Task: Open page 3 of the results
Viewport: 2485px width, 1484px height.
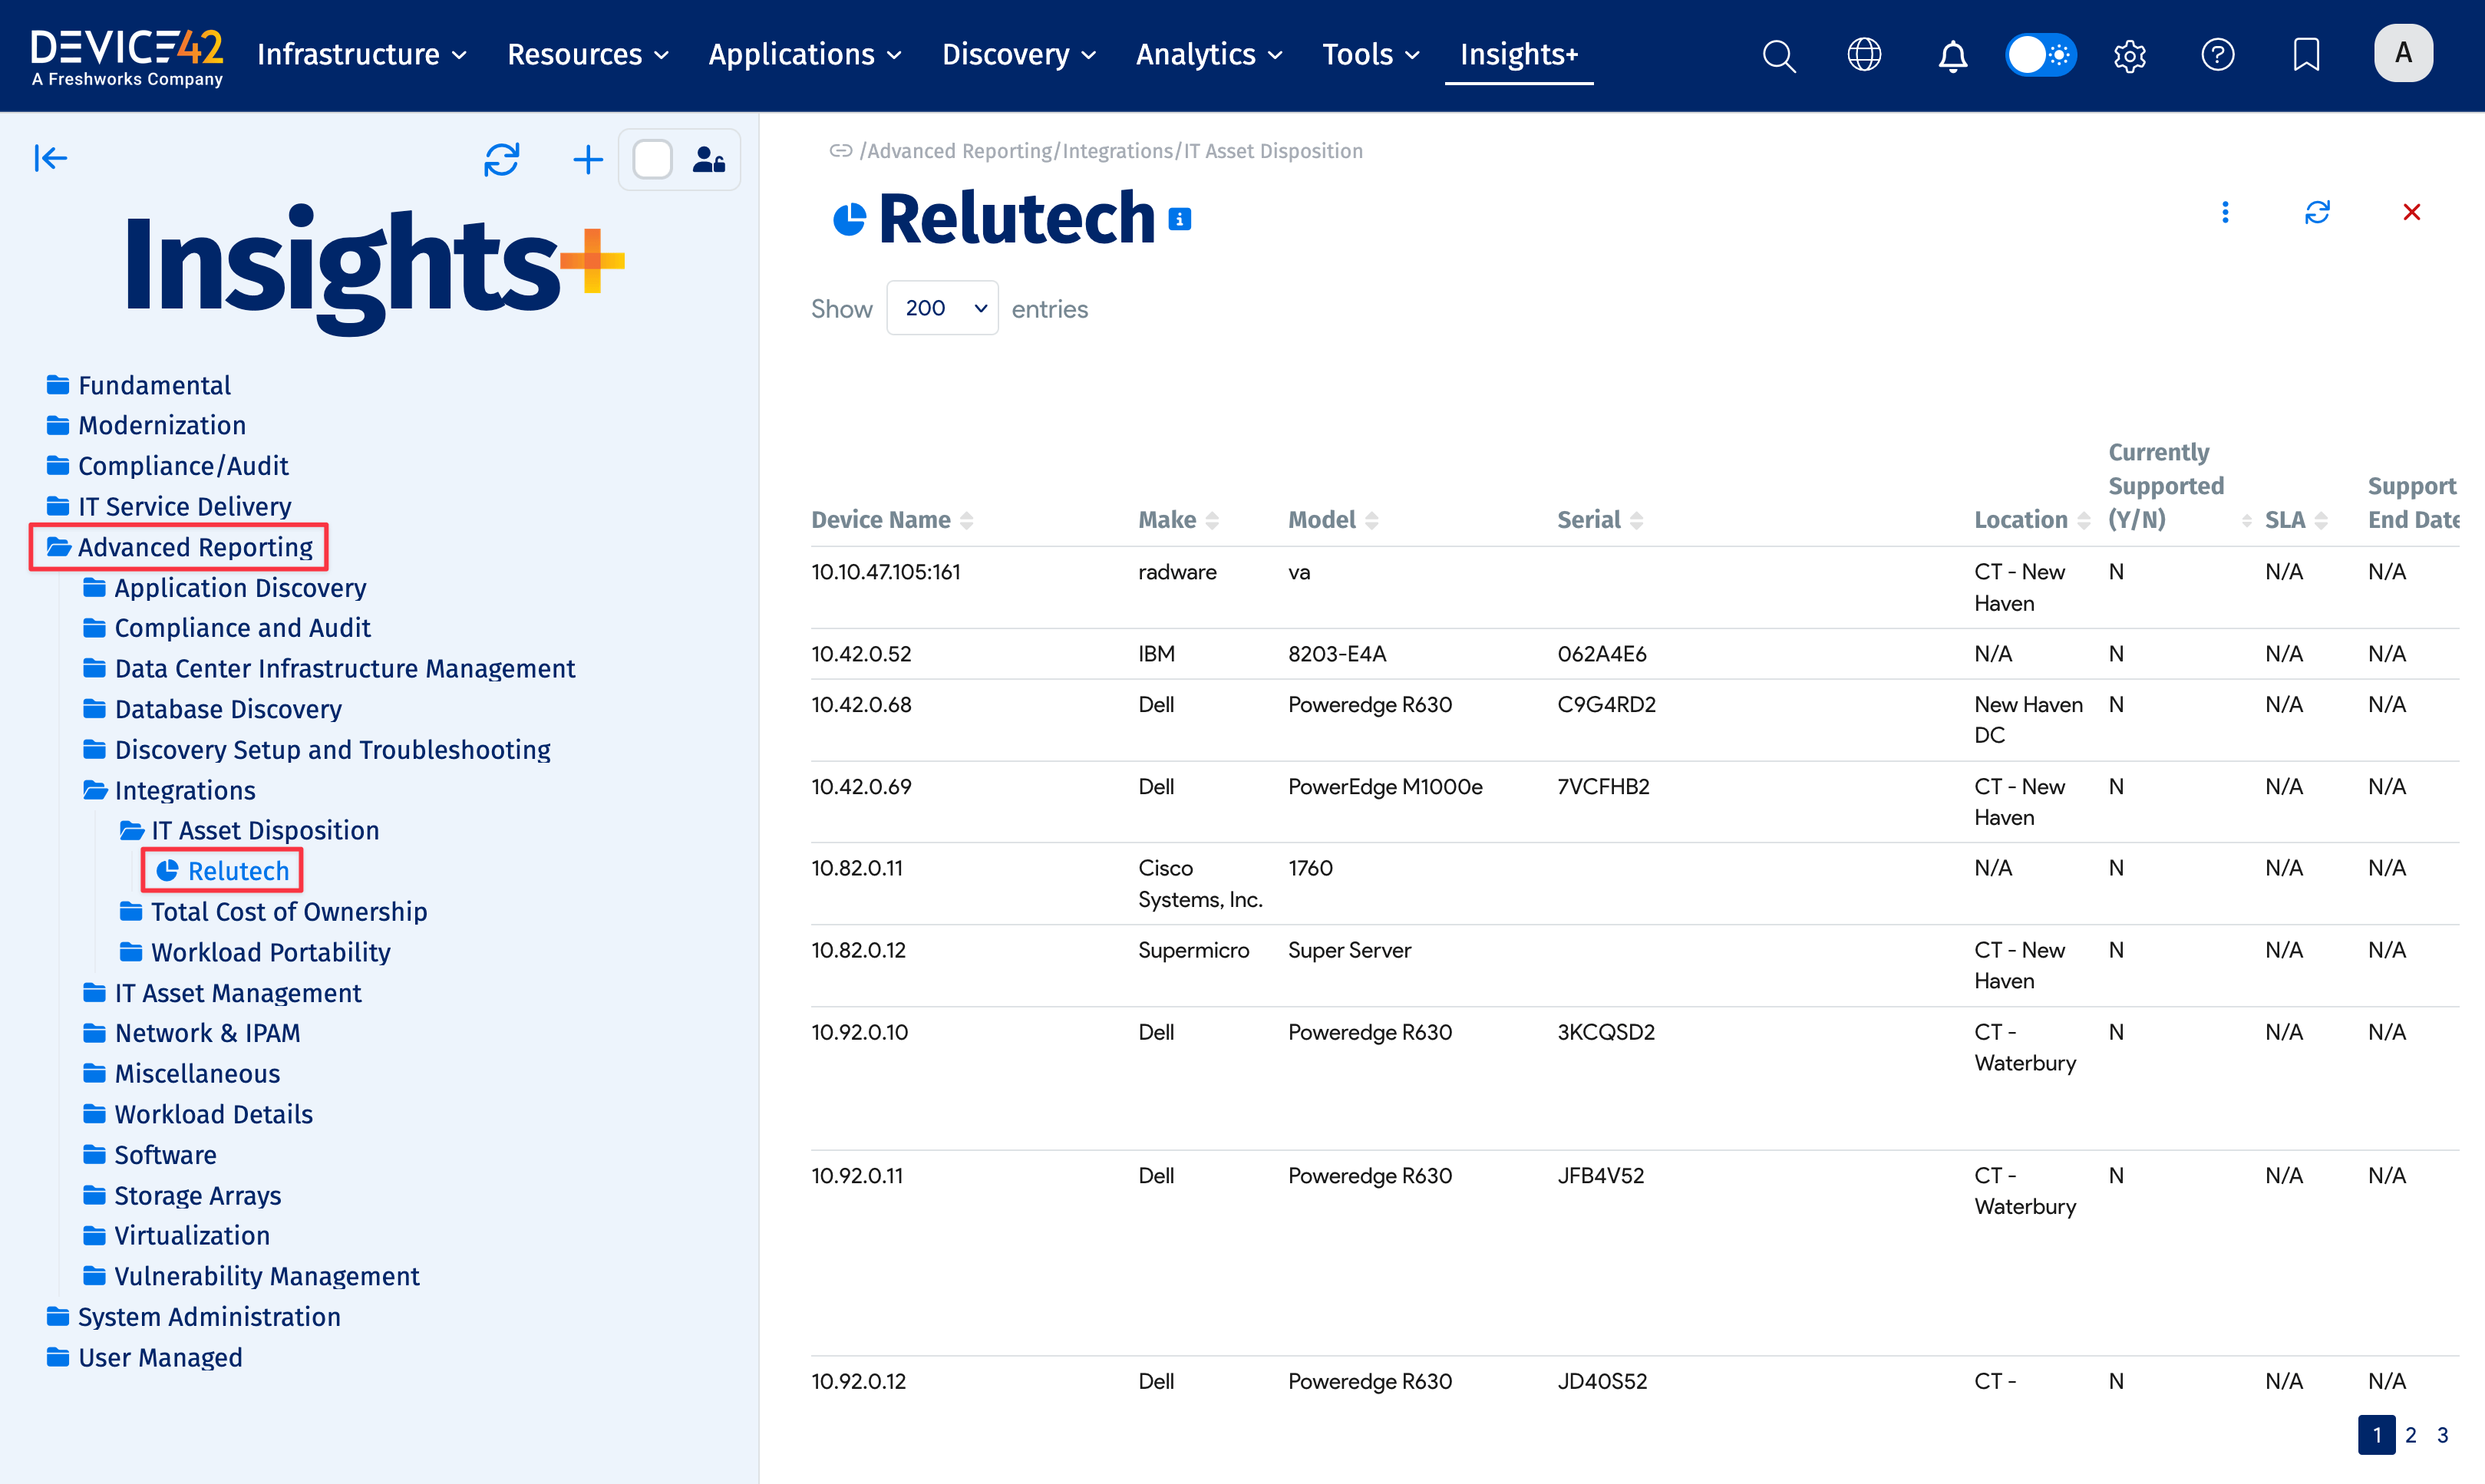Action: tap(2442, 1434)
